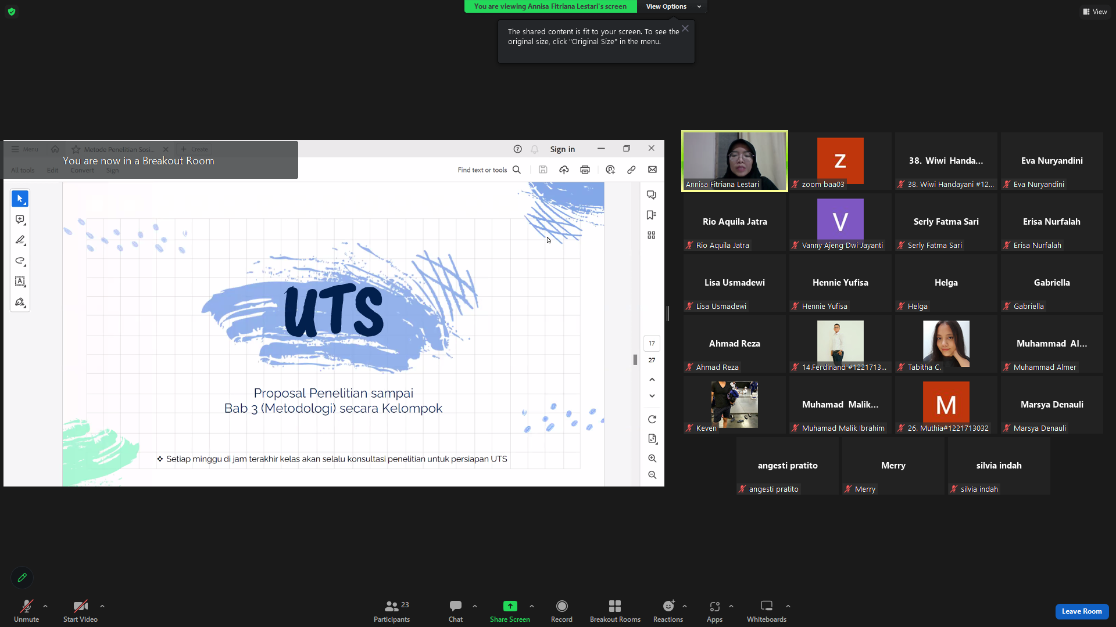Viewport: 1116px width, 627px height.
Task: Open the Breakout Rooms panel
Action: [x=615, y=611]
